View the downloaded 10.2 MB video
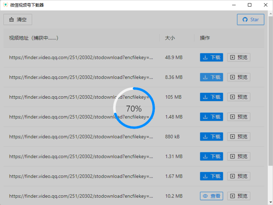Image resolution: width=273 pixels, height=205 pixels. (x=211, y=196)
